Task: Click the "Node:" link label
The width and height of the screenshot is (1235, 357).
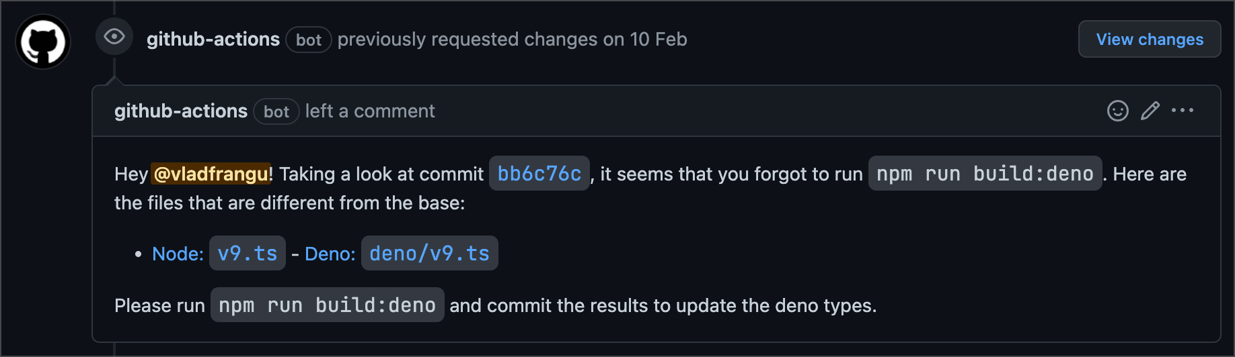Action: 178,254
